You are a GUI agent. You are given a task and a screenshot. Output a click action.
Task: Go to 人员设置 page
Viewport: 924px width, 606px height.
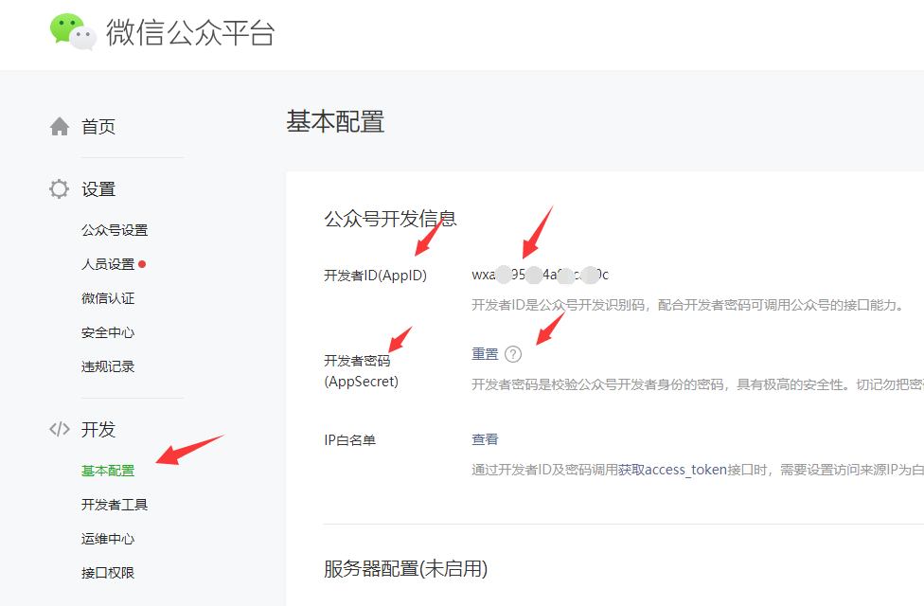click(x=108, y=264)
